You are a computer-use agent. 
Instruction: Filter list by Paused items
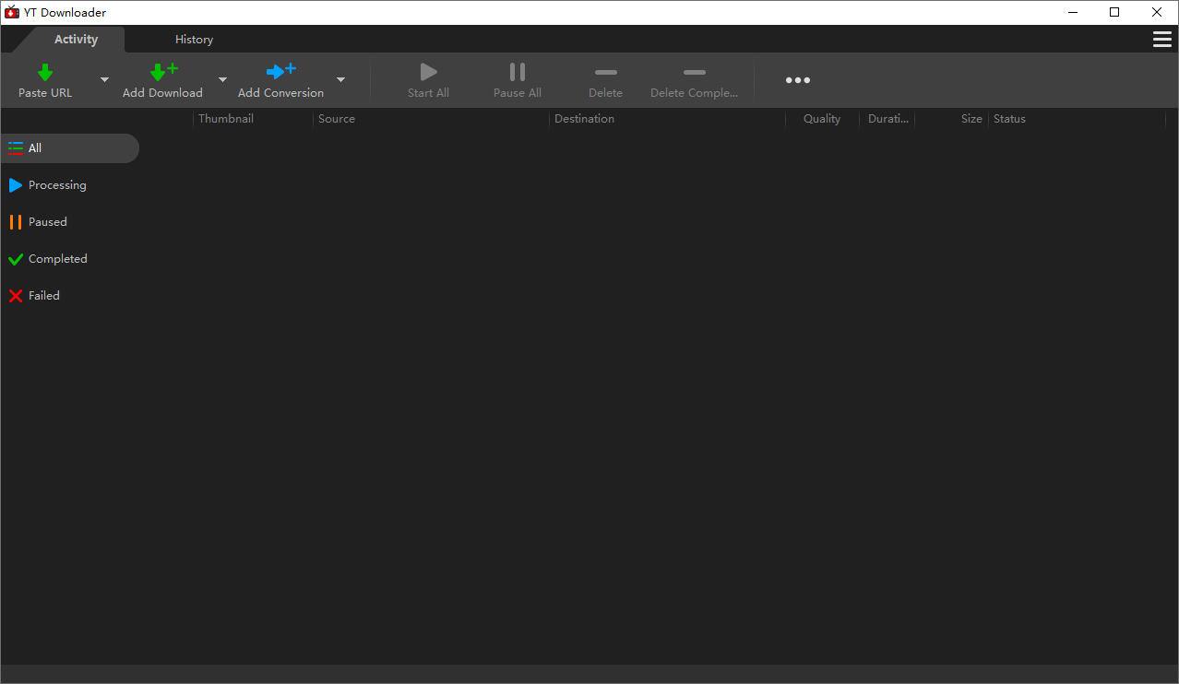pos(47,222)
